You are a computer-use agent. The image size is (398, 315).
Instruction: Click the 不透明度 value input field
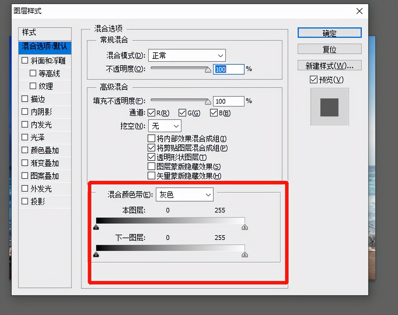tap(228, 69)
